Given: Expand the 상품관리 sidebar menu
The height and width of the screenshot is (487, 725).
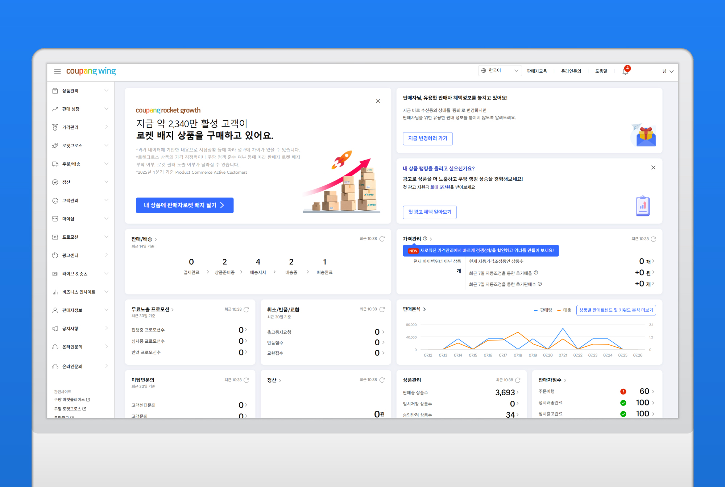Looking at the screenshot, I should tap(106, 91).
